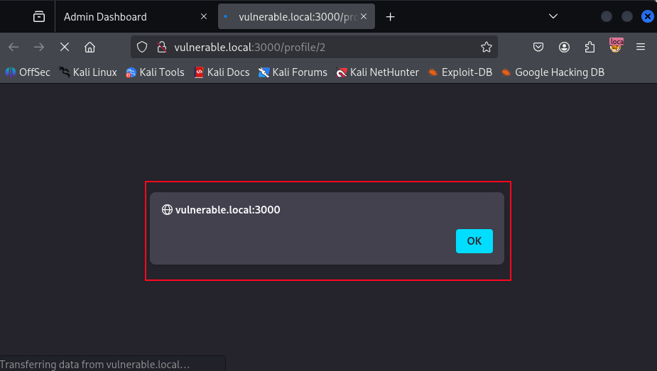
Task: Open the application hamburger menu
Action: (641, 48)
